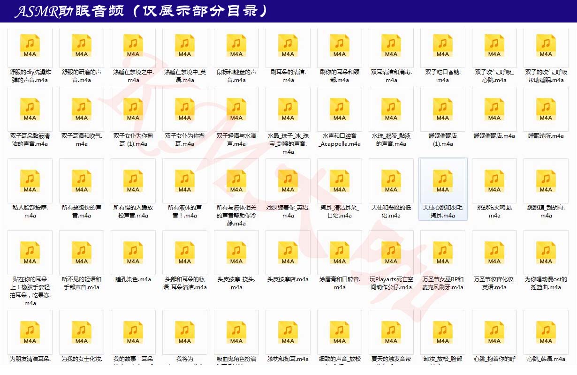
Task: Click the file icon above 熟睡在梦境之中.m4a
Action: [x=133, y=46]
